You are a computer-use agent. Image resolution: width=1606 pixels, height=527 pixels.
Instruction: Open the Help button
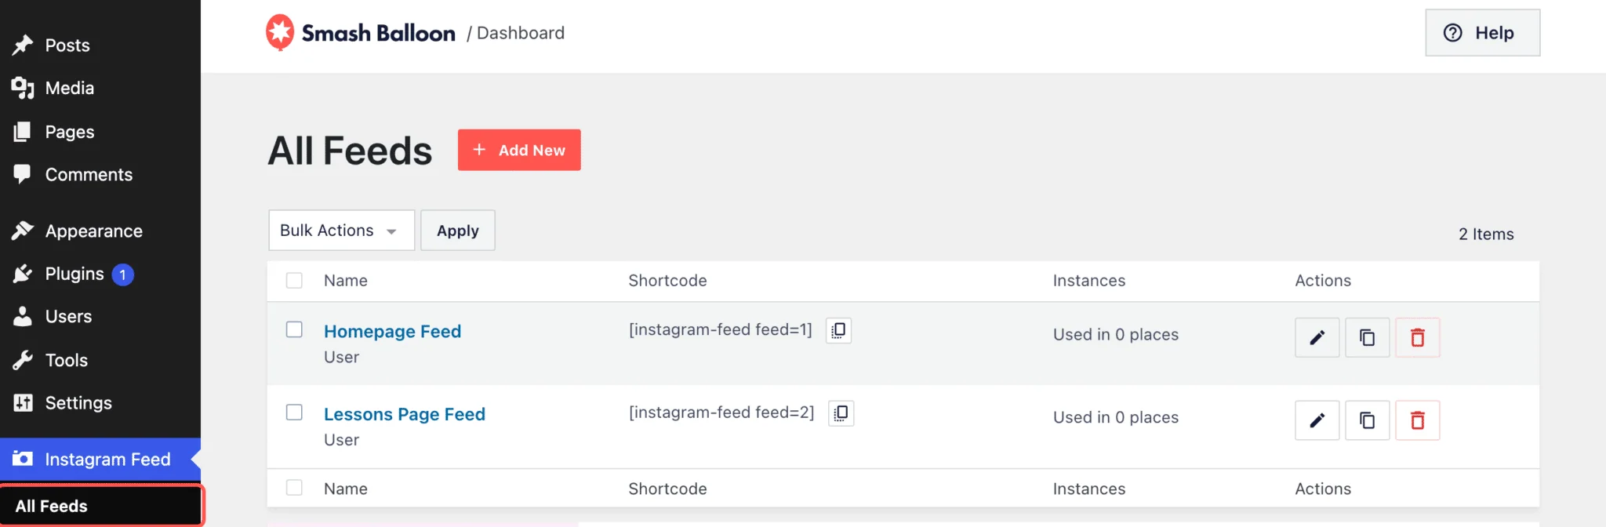click(1482, 33)
